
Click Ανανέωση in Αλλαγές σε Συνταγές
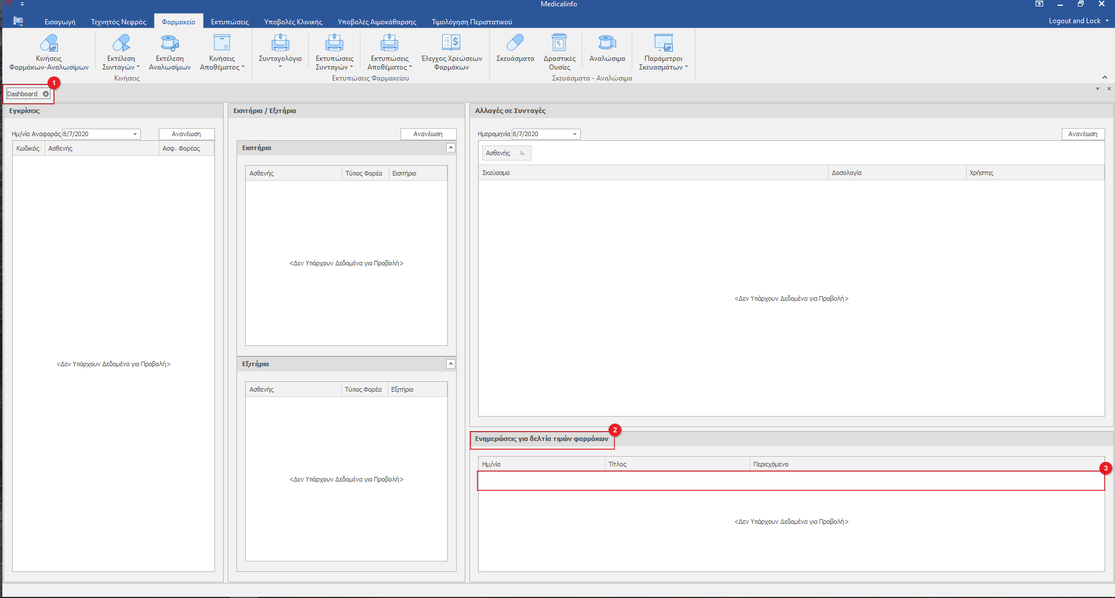[1083, 134]
